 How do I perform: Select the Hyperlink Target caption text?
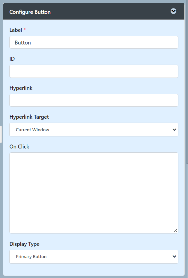[x=29, y=117]
